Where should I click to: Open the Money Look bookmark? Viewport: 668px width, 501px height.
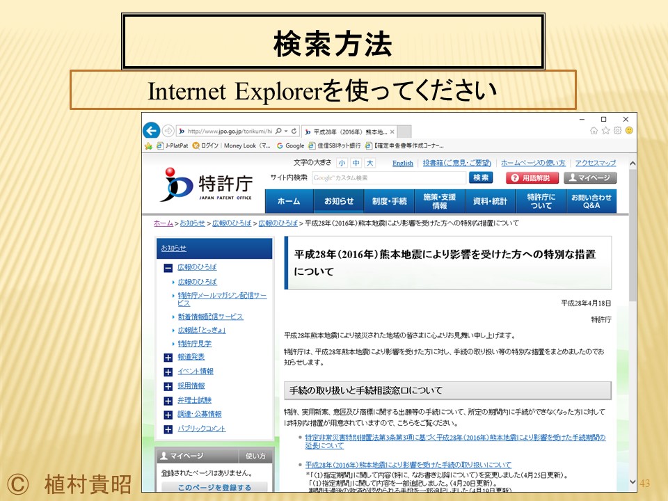click(x=246, y=145)
